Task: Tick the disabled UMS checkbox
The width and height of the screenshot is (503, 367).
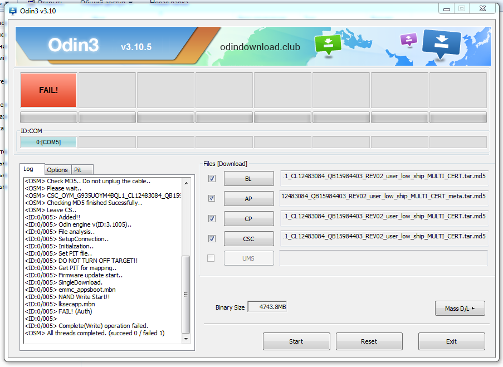Action: (x=211, y=258)
